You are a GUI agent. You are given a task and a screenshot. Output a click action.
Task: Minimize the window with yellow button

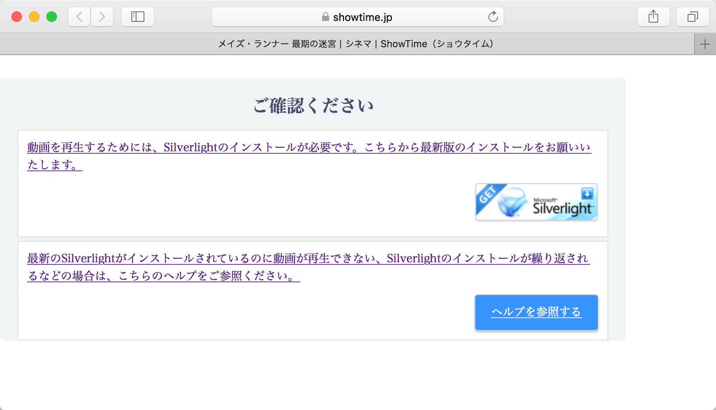coord(34,17)
